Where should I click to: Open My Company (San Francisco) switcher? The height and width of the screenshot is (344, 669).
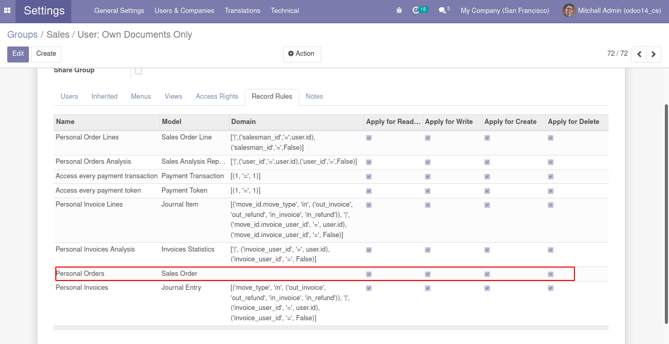tap(505, 10)
